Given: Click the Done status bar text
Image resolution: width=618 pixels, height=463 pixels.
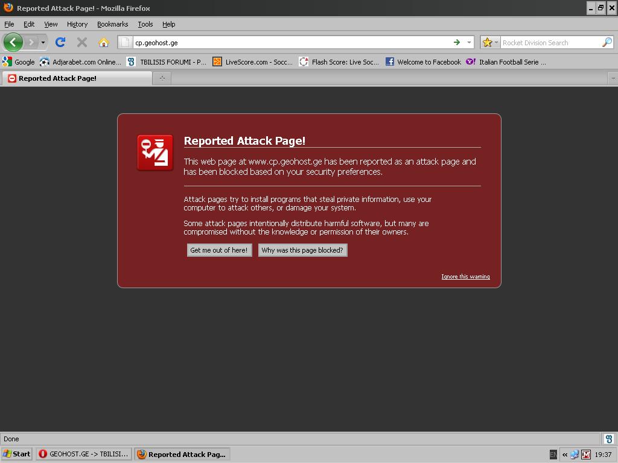Looking at the screenshot, I should [x=11, y=439].
